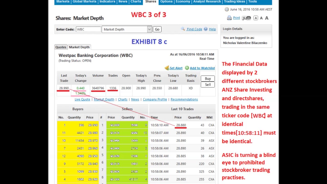
Task: Select the small boxed font size A
Action: 256,18
